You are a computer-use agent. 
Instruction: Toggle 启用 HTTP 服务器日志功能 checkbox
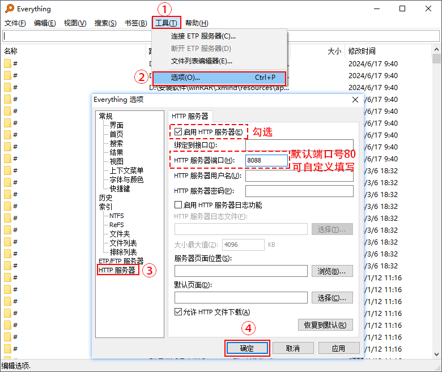pos(178,205)
